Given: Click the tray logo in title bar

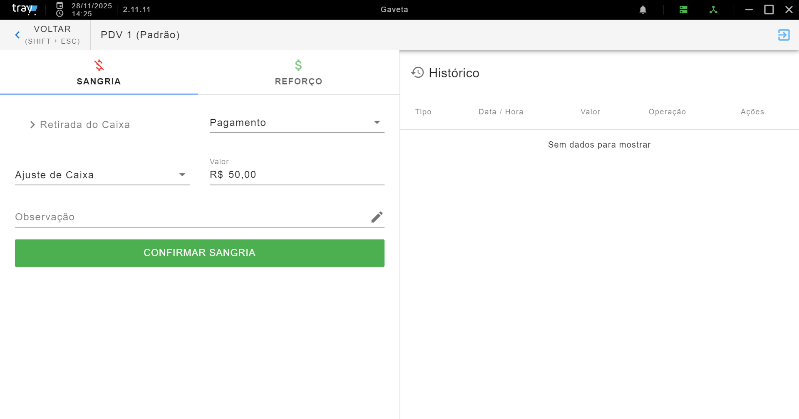Looking at the screenshot, I should [x=25, y=9].
